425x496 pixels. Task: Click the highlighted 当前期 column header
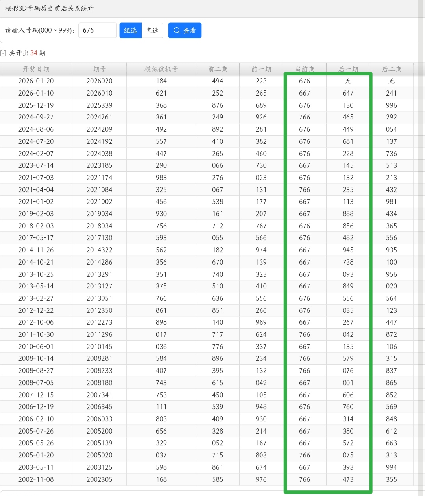pyautogui.click(x=305, y=69)
